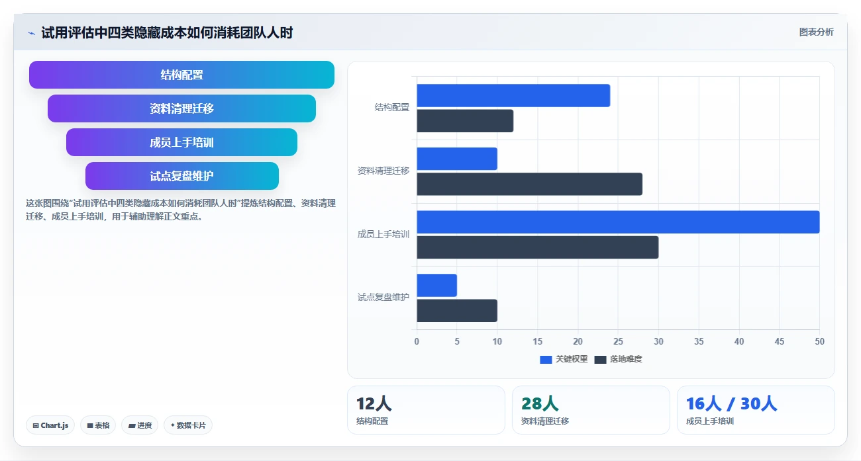861x461 pixels.
Task: Click the dark 试点复盘维护 bar
Action: point(457,311)
